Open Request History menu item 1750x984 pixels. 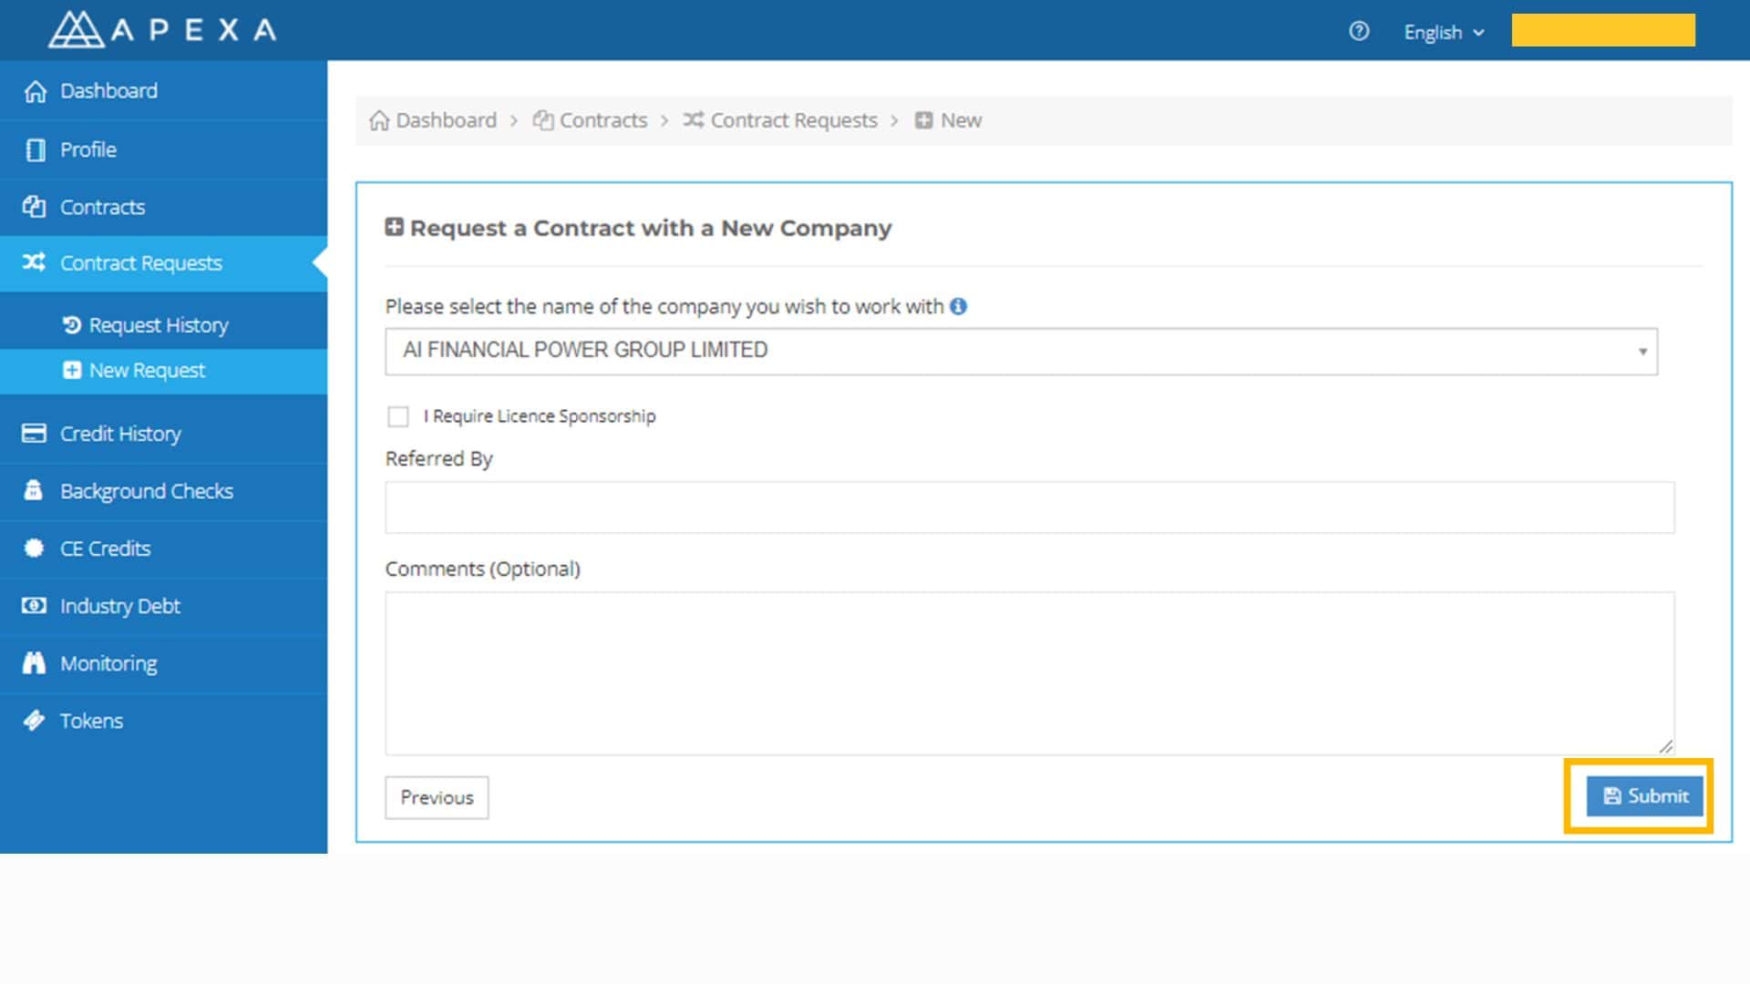point(159,324)
